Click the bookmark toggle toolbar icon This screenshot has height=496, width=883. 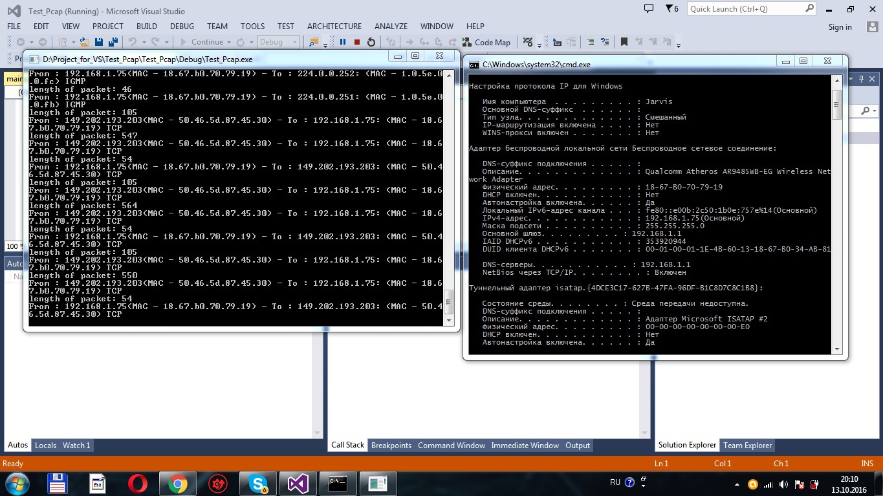624,42
